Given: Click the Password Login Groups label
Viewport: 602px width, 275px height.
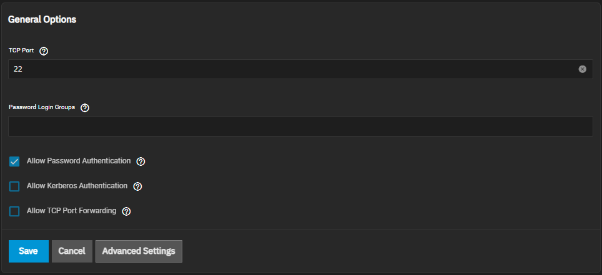Looking at the screenshot, I should tap(42, 107).
